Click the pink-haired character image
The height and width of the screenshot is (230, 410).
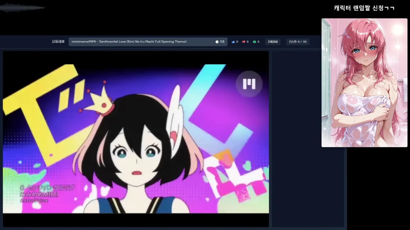pos(365,83)
